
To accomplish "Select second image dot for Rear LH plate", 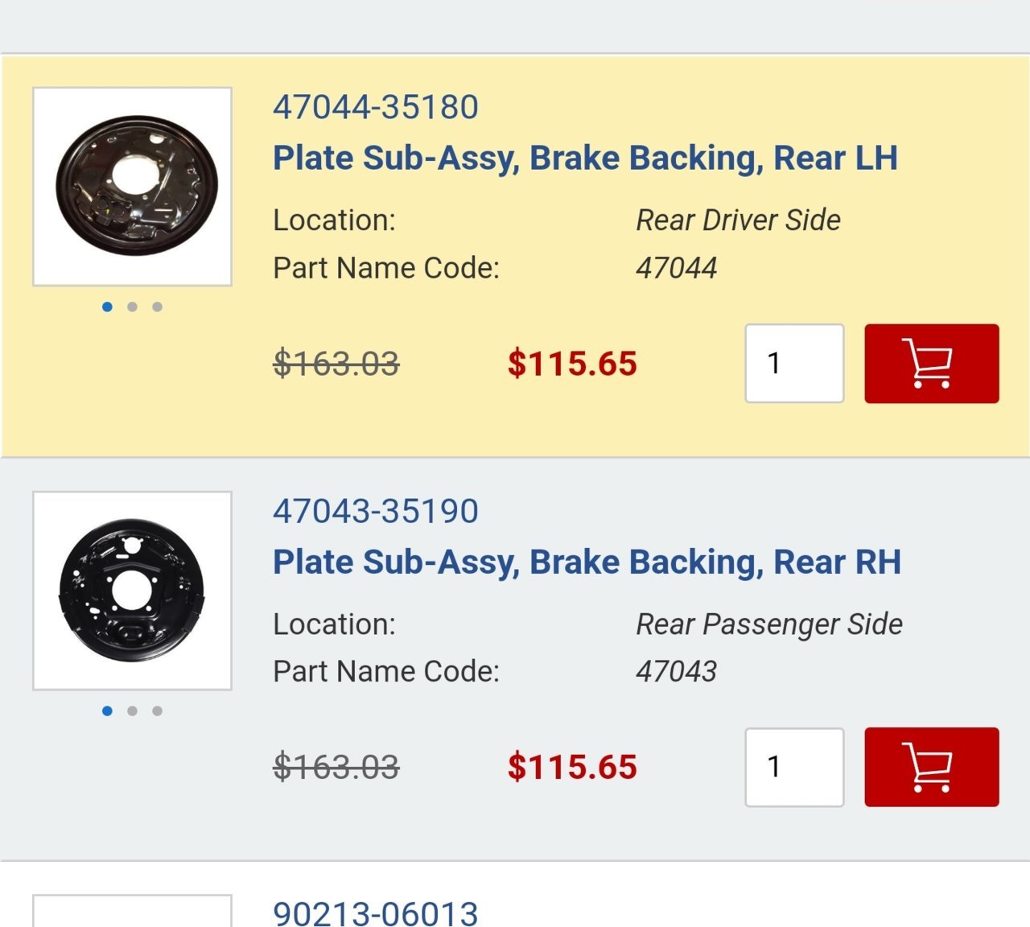I will (132, 307).
